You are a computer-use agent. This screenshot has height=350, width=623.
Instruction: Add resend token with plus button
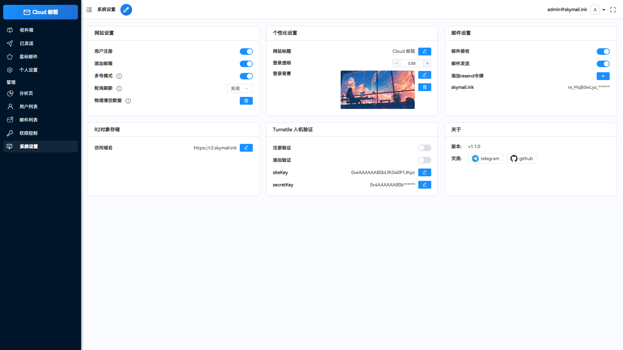603,76
